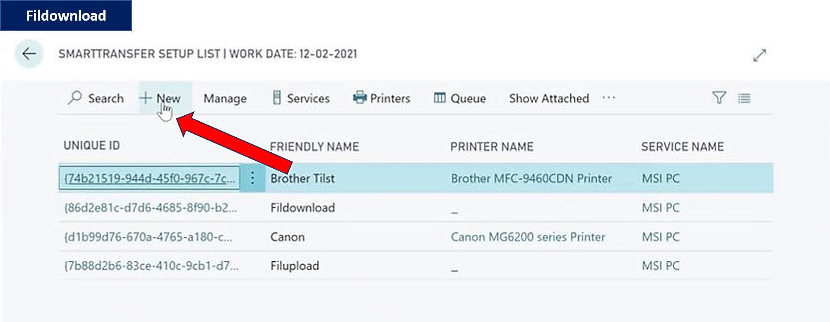Image resolution: width=830 pixels, height=322 pixels.
Task: Click the Printer Name column header
Action: point(492,146)
